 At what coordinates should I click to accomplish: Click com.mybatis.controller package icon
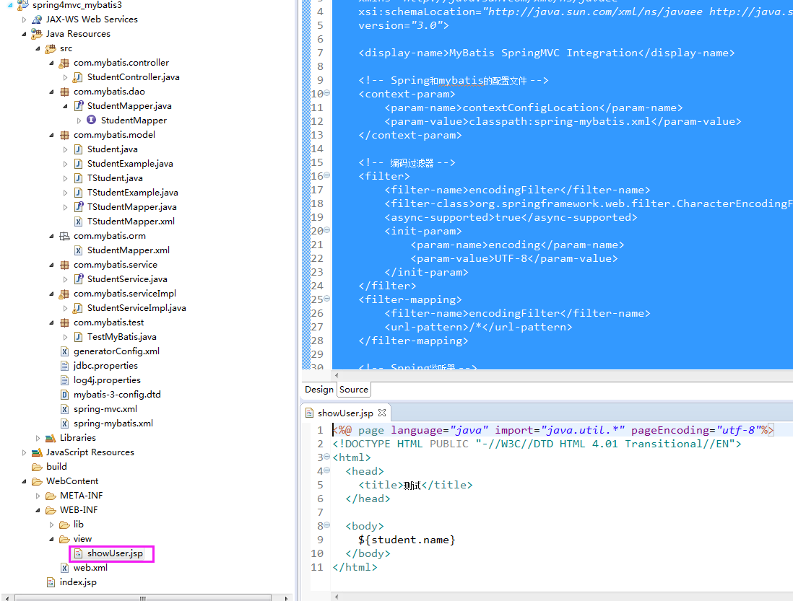tap(64, 63)
